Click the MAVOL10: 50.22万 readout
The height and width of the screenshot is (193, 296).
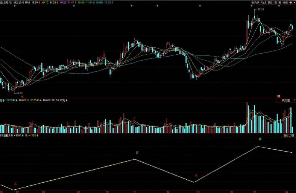click(x=54, y=100)
